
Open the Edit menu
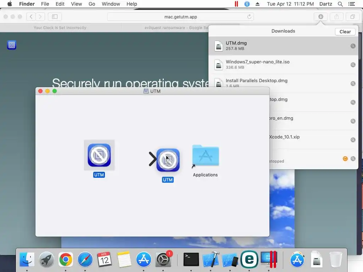[x=60, y=4]
